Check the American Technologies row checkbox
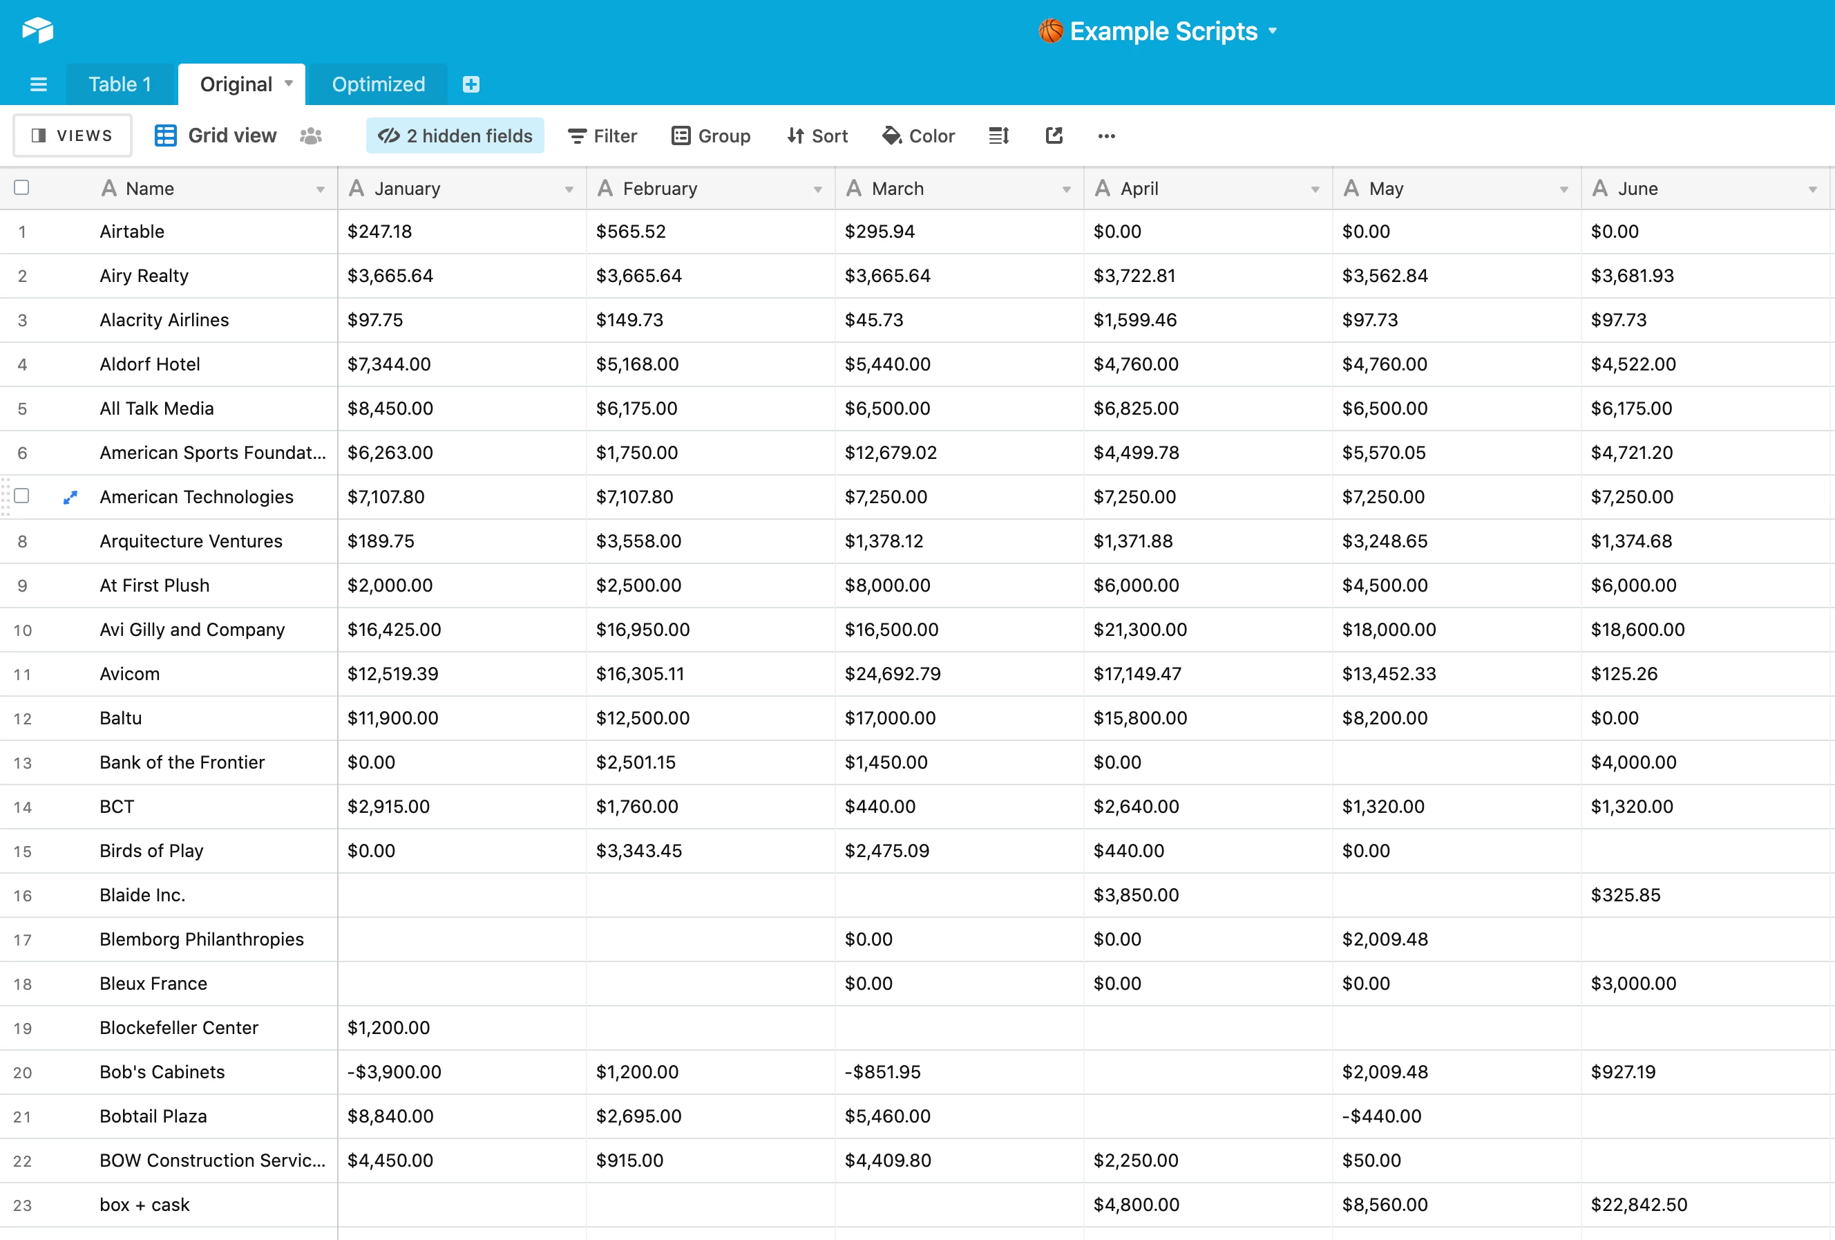 point(22,496)
